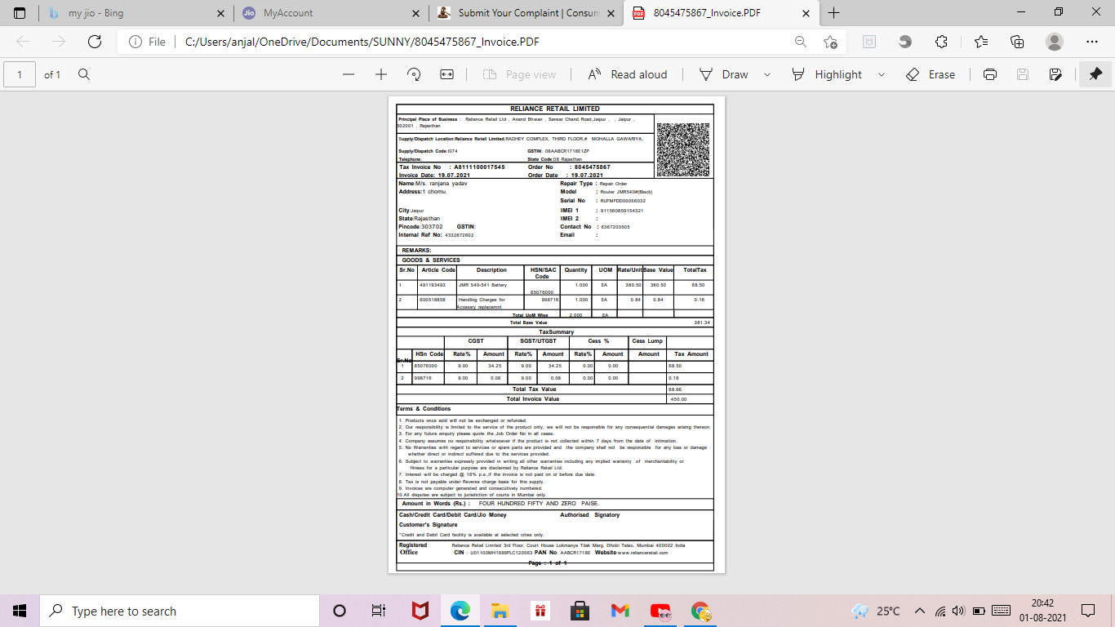Click the zoom in plus icon

(381, 74)
